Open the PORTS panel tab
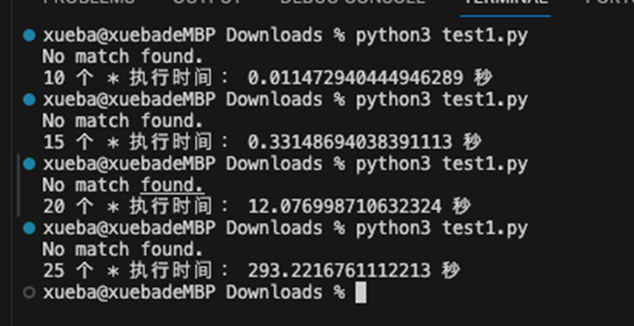 click(x=610, y=3)
